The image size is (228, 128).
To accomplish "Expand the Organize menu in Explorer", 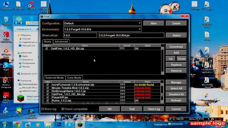I will coord(24,29).
